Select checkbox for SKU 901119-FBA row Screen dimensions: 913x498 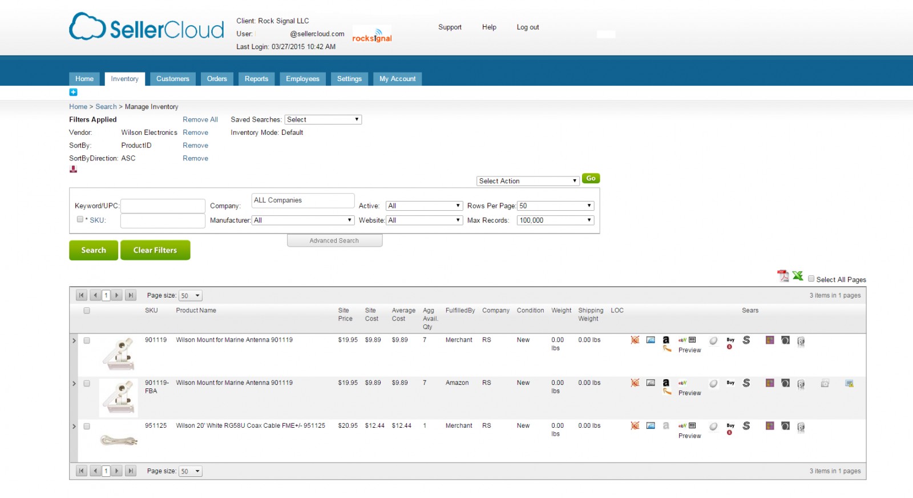[x=87, y=383]
